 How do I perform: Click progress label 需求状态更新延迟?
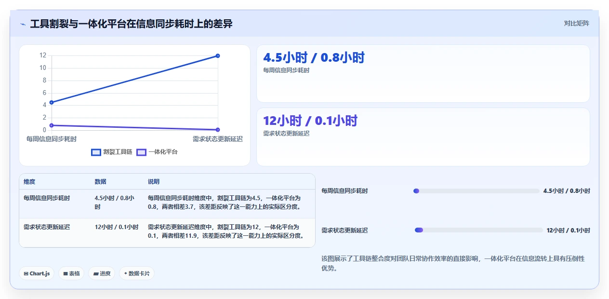point(344,231)
